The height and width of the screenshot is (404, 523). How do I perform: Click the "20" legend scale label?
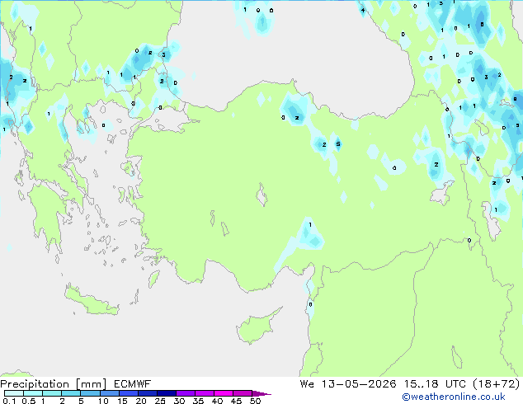pyautogui.click(x=141, y=401)
